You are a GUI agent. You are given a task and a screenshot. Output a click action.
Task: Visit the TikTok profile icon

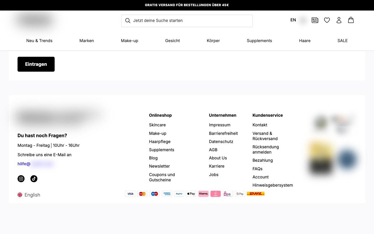[34, 179]
